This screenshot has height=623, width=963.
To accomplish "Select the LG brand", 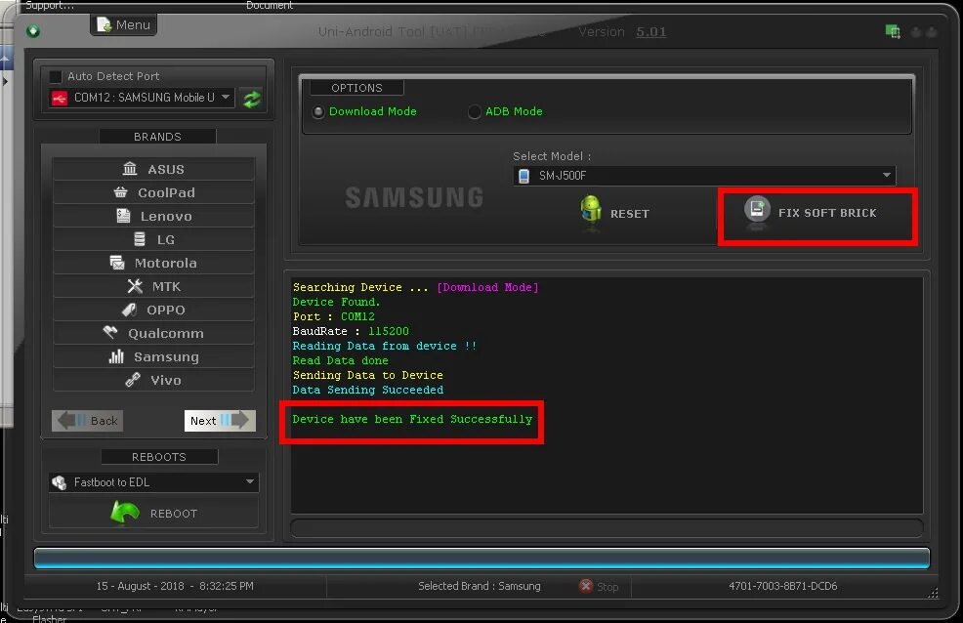I will point(153,239).
